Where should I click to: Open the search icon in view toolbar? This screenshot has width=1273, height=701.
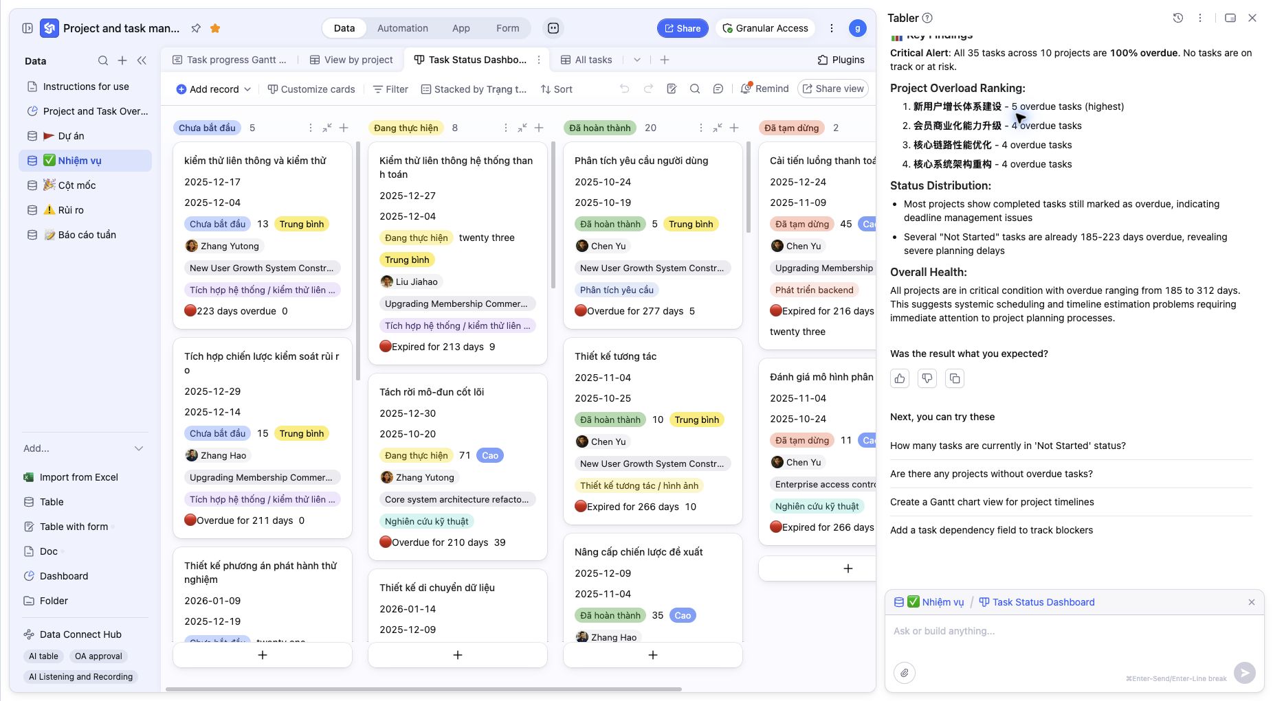click(695, 89)
